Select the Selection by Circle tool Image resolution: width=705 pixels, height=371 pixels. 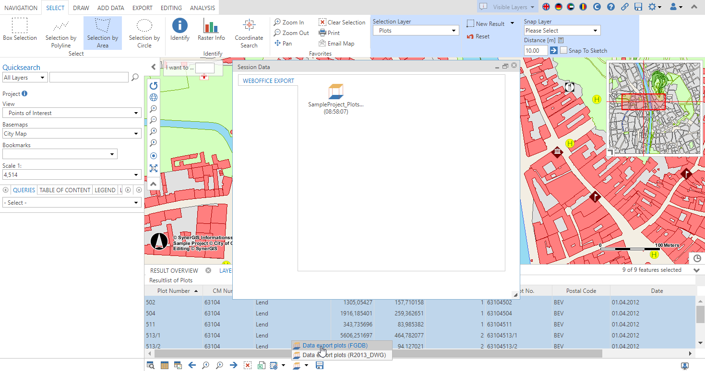[x=144, y=31]
